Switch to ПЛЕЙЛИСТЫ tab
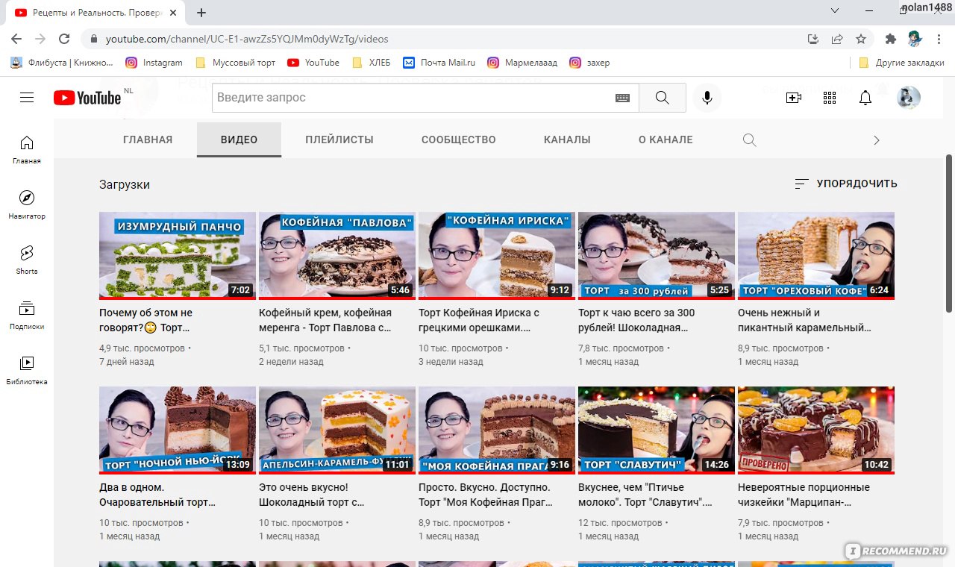The width and height of the screenshot is (955, 567). [x=339, y=140]
